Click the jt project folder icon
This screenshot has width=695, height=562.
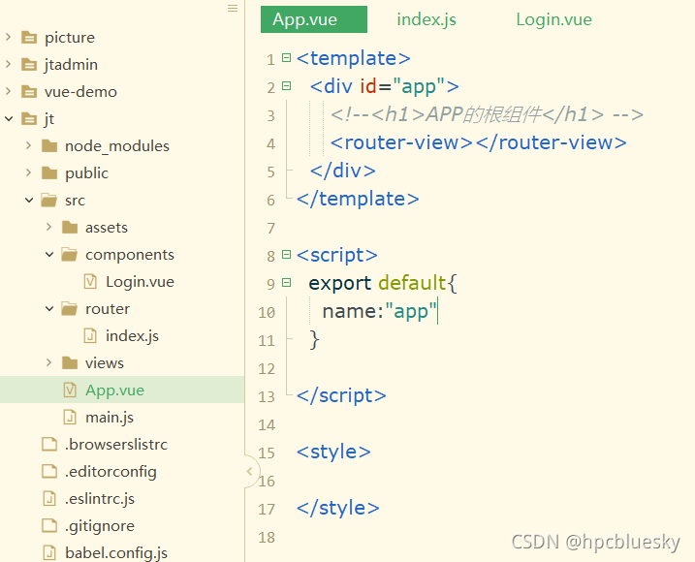(x=29, y=119)
